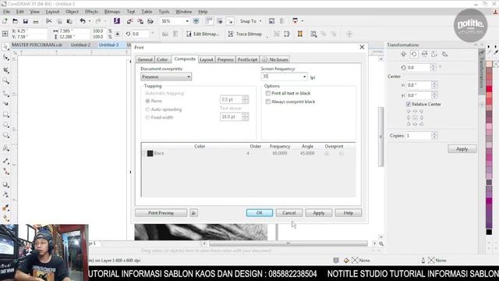Click the New document icon
This screenshot has height=281, width=499.
[5, 21]
